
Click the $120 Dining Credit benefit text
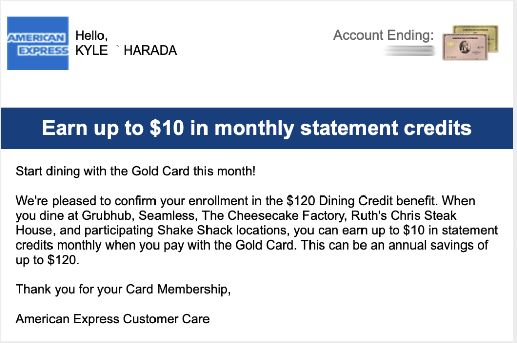pos(362,201)
